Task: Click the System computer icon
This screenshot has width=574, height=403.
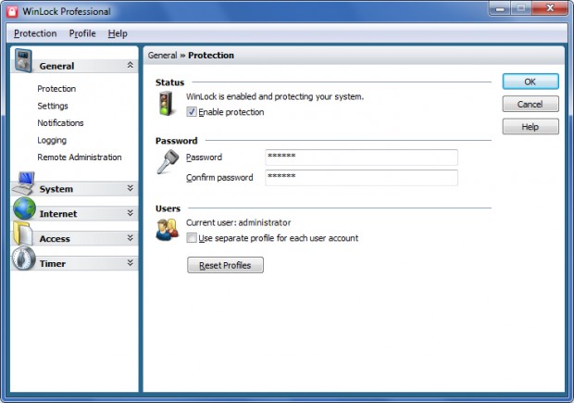Action: (x=24, y=183)
